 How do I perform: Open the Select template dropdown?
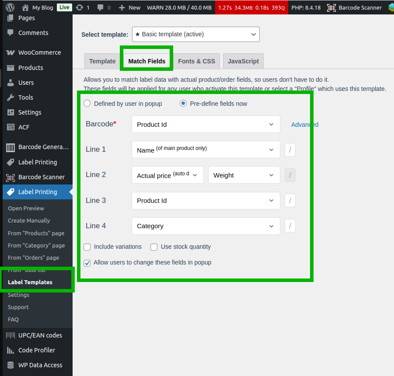pyautogui.click(x=195, y=35)
